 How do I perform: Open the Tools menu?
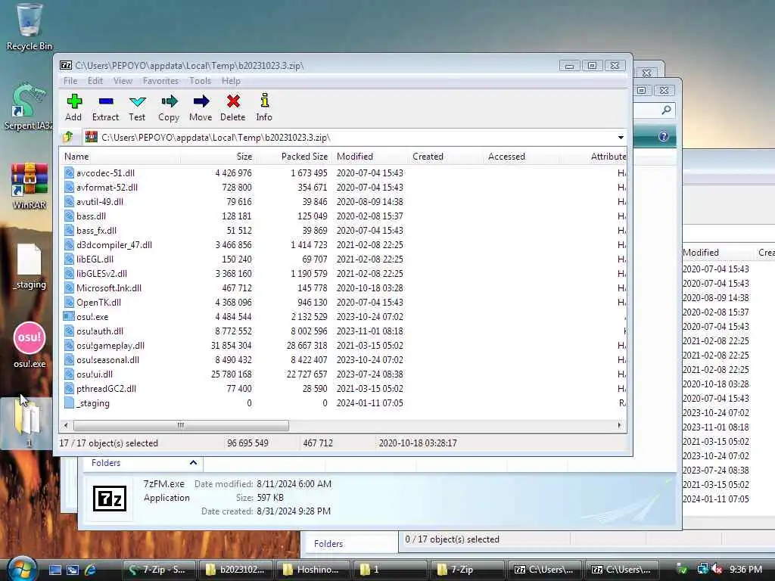200,80
